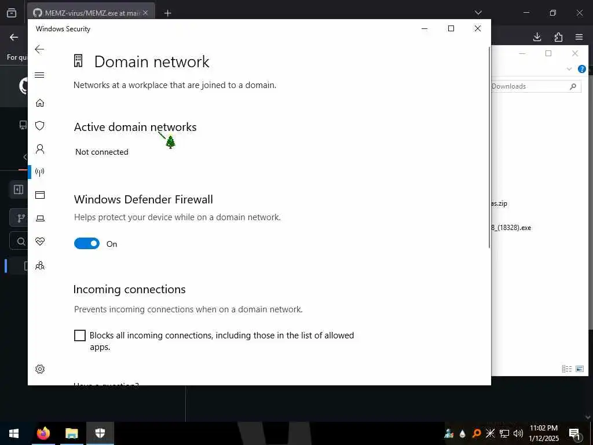This screenshot has height=445, width=593.
Task: Open the browser application menu
Action: [579, 37]
